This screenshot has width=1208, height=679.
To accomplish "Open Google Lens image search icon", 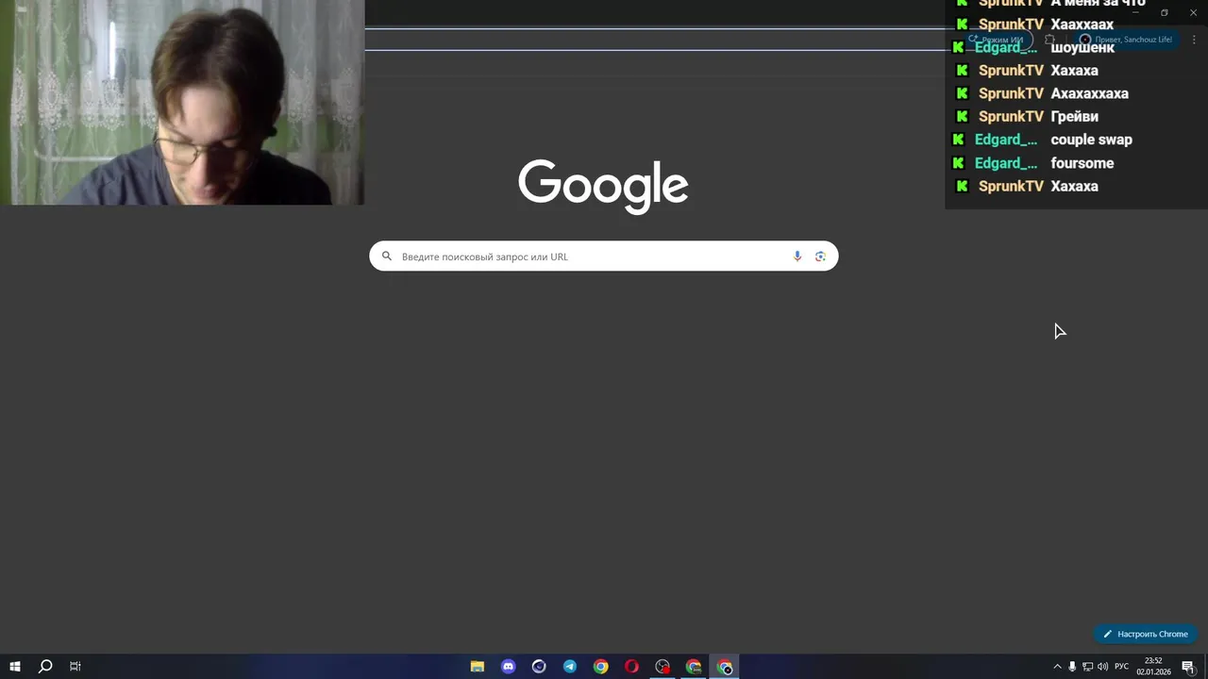I will pos(820,257).
